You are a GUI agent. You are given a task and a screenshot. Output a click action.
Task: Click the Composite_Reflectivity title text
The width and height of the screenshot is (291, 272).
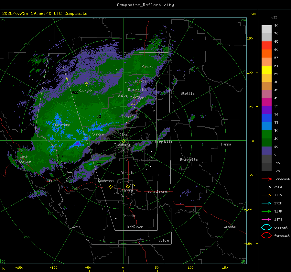[145, 5]
